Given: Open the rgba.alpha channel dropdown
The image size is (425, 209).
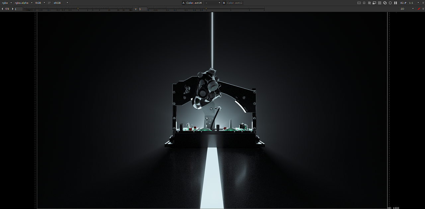Looking at the screenshot, I should (x=23, y=3).
